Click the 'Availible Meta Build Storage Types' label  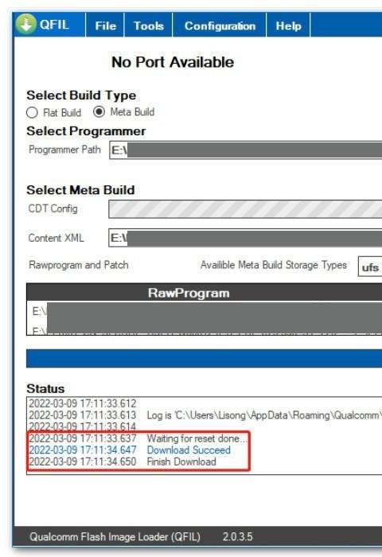point(274,265)
